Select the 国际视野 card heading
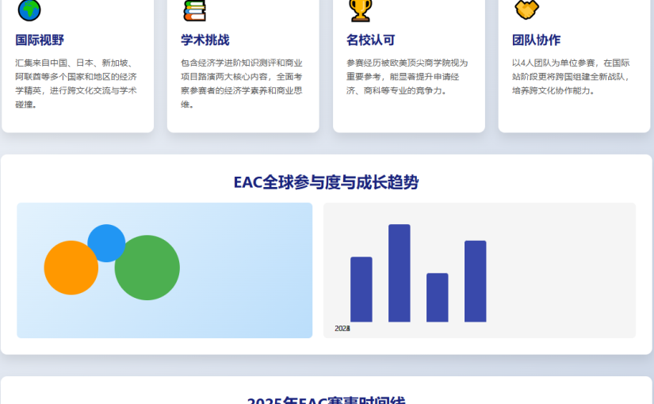Image resolution: width=654 pixels, height=404 pixels. pos(40,40)
